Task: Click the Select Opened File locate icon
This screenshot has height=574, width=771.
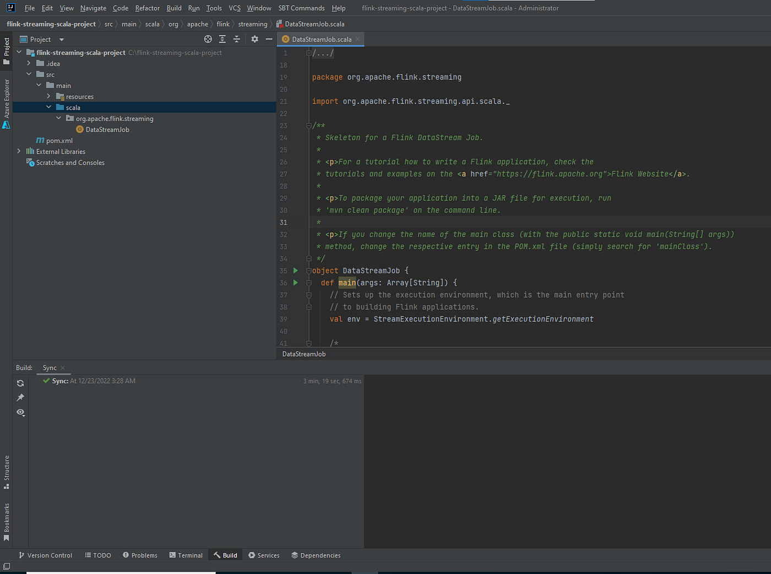Action: tap(208, 39)
